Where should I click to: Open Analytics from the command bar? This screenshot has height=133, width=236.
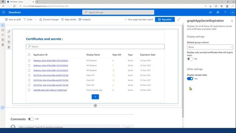(85, 20)
